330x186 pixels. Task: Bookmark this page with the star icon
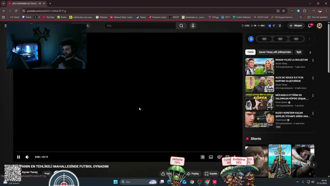click(x=284, y=11)
